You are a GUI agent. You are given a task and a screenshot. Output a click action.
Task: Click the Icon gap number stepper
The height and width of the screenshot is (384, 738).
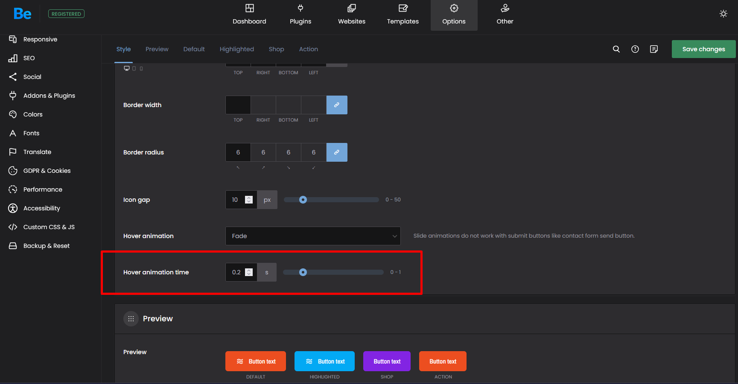249,200
